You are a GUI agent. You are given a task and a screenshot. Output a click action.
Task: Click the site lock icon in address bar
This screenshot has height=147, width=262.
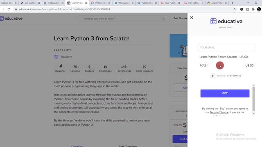click(x=16, y=9)
